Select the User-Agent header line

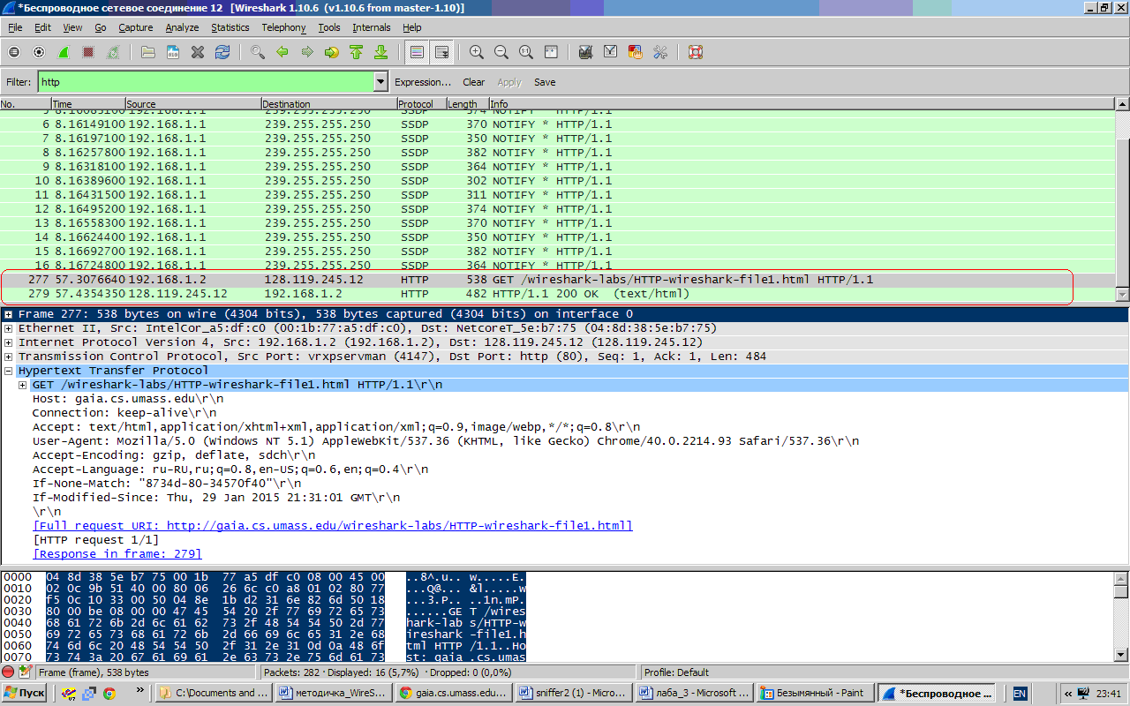coord(446,441)
